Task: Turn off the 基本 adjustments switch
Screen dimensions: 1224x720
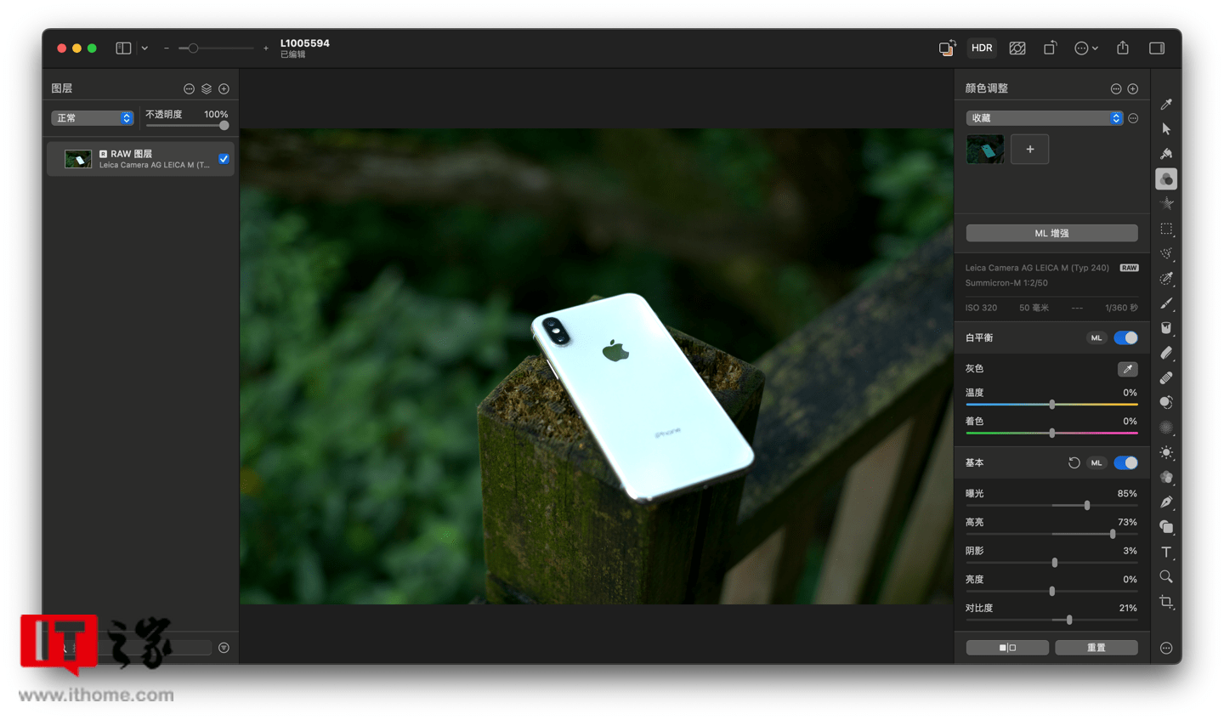Action: [1125, 463]
